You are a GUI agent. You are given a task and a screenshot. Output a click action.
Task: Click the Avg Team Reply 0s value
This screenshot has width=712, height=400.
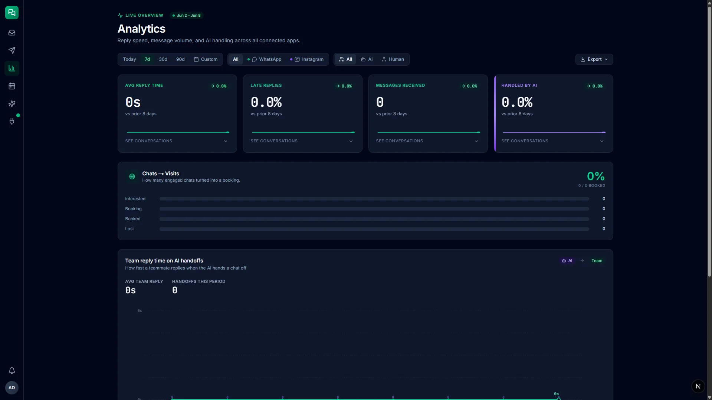pos(131,291)
